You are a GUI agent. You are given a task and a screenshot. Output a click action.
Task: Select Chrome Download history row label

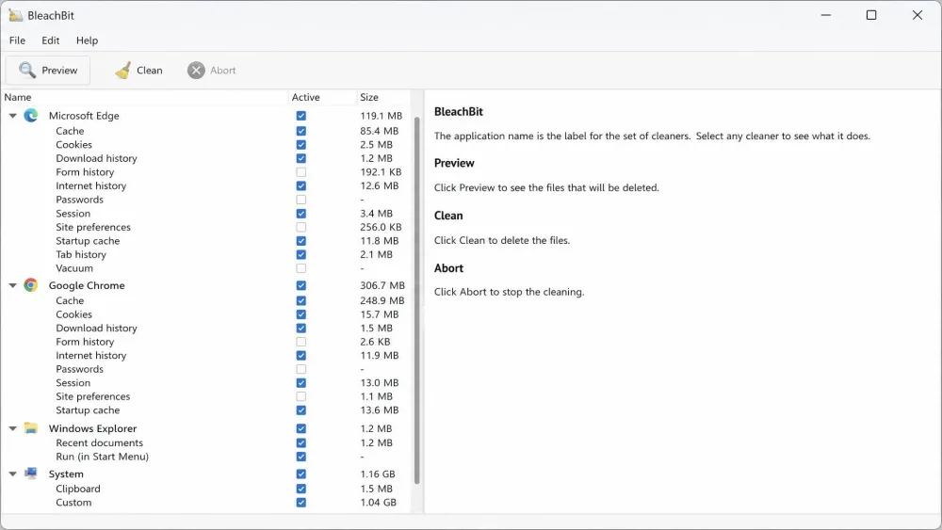[96, 329]
